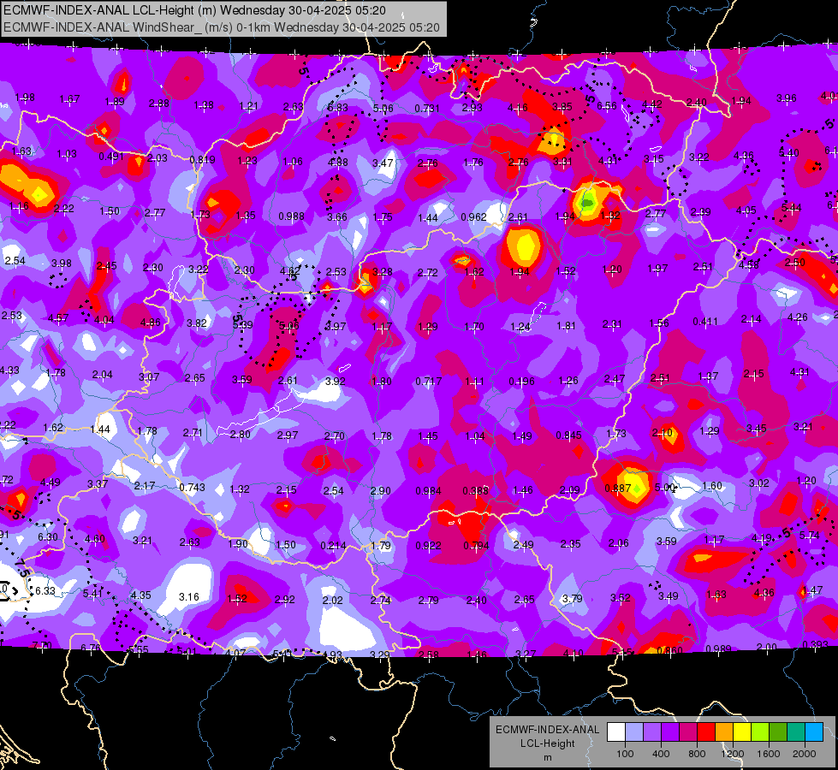Click the blue legend swatch
This screenshot has height=770, width=838.
tap(814, 732)
